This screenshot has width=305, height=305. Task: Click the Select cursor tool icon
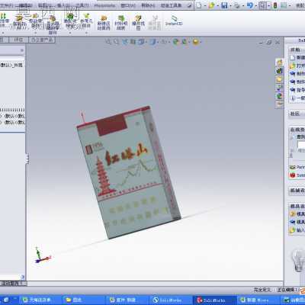[264, 5]
